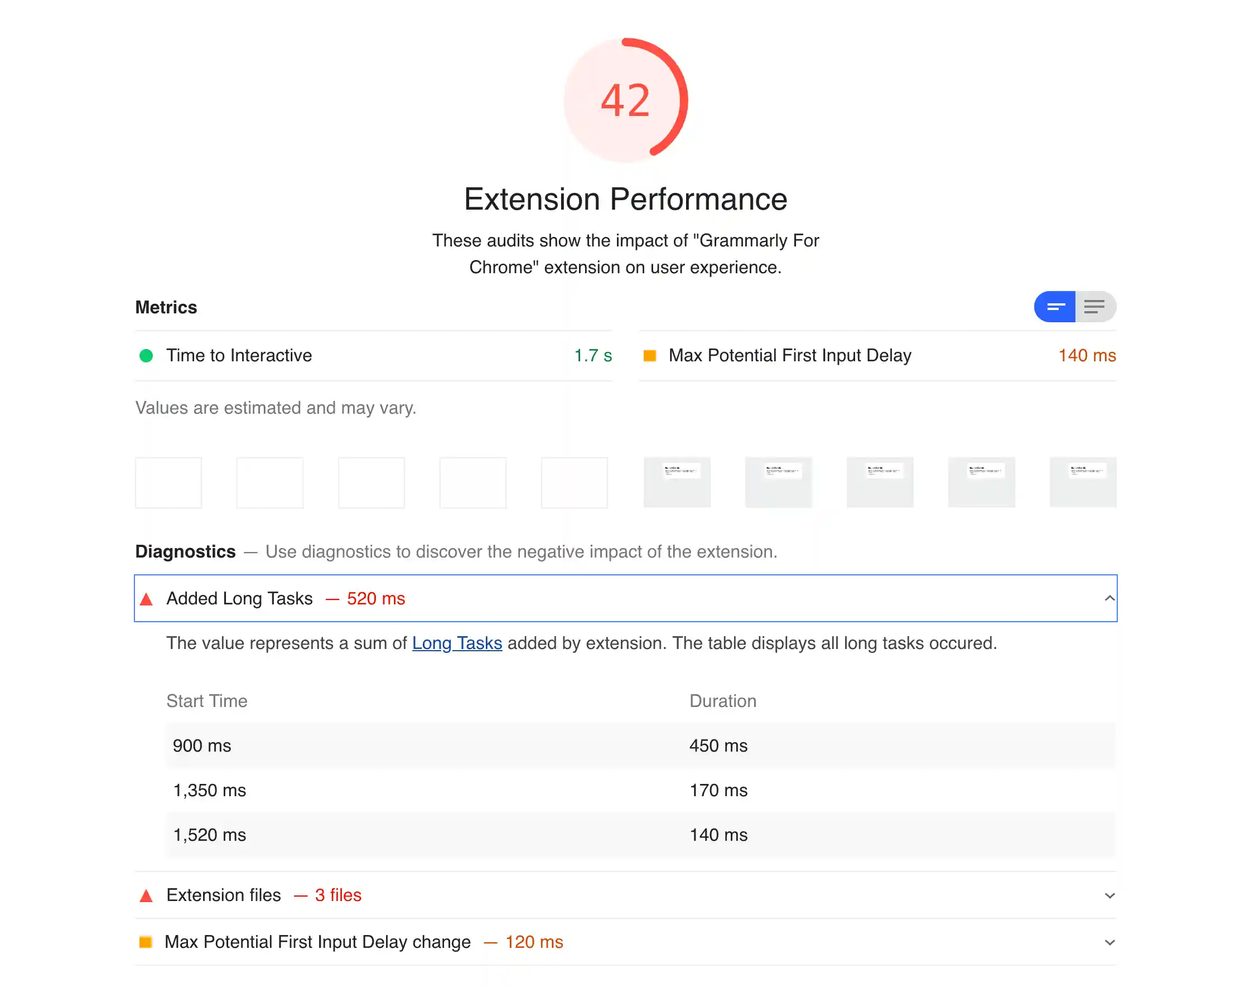Click the orange square icon beside Max Potential First Input Delay
Viewport: 1245px width, 988px height.
[x=649, y=356]
